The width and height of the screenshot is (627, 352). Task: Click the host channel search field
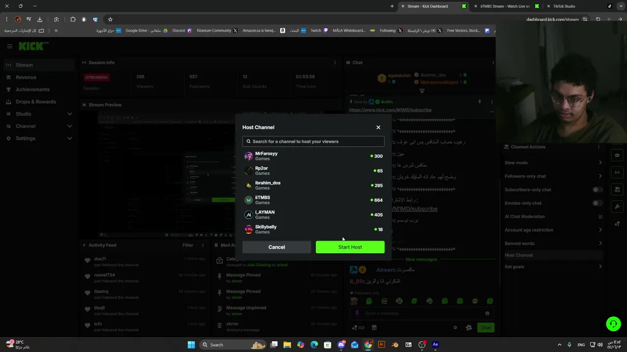tap(313, 141)
